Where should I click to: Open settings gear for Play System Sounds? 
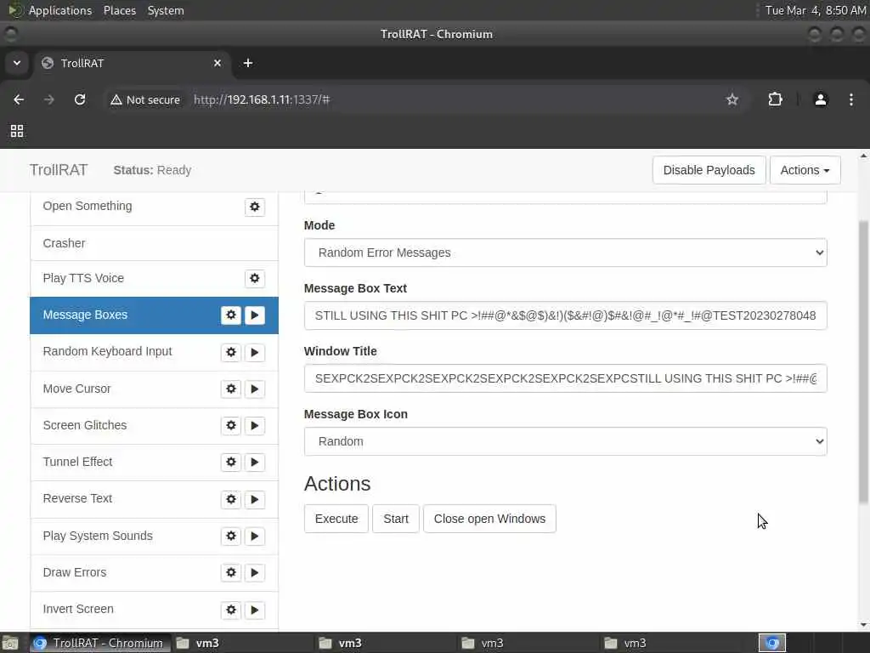231,536
